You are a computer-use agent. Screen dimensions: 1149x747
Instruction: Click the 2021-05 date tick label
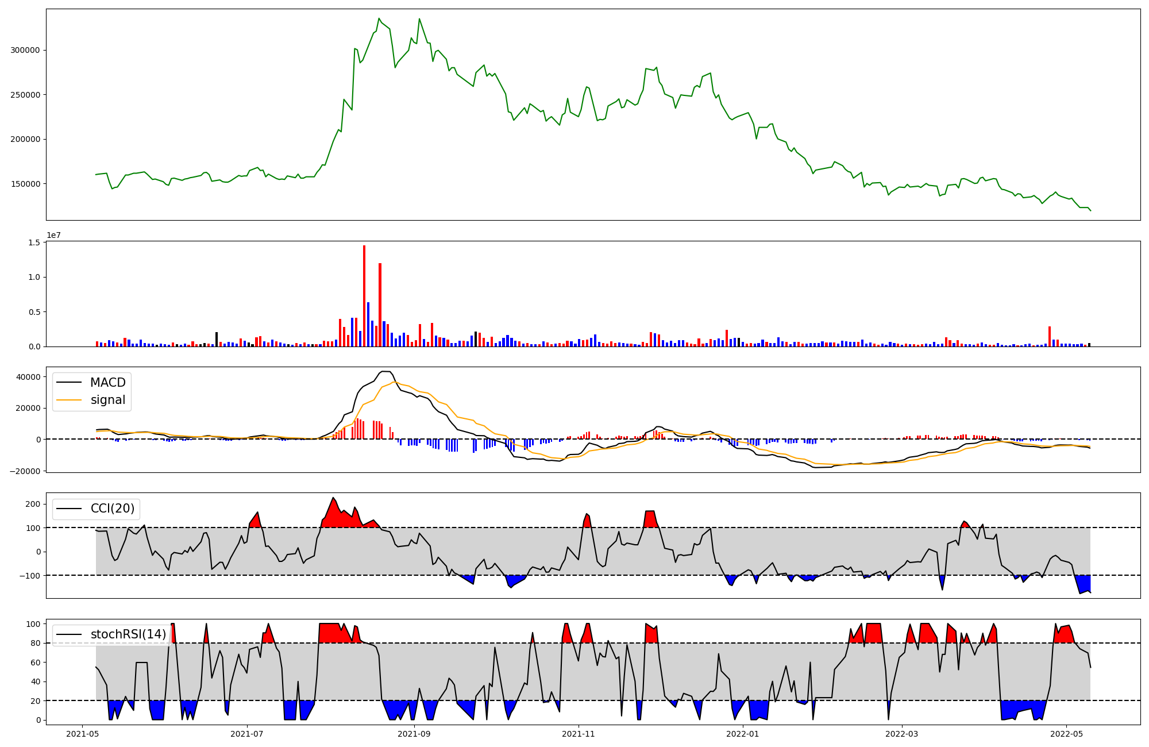coord(83,734)
